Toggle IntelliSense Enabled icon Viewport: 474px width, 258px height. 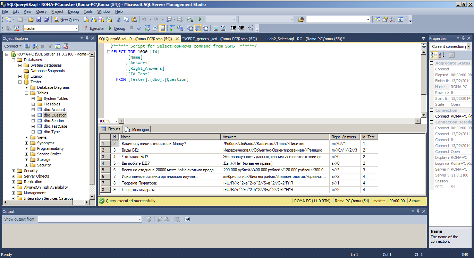(162, 28)
